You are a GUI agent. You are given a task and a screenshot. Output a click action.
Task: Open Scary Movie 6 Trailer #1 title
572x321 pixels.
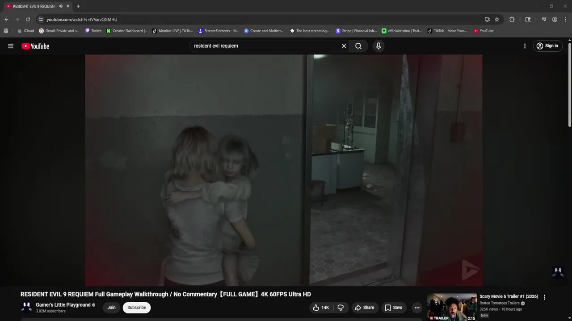[509, 296]
